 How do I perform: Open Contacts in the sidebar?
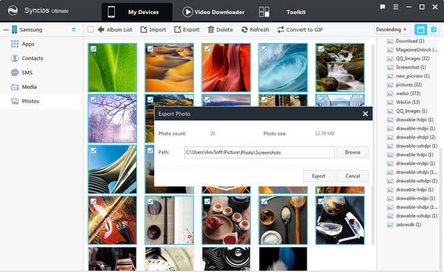pos(32,58)
